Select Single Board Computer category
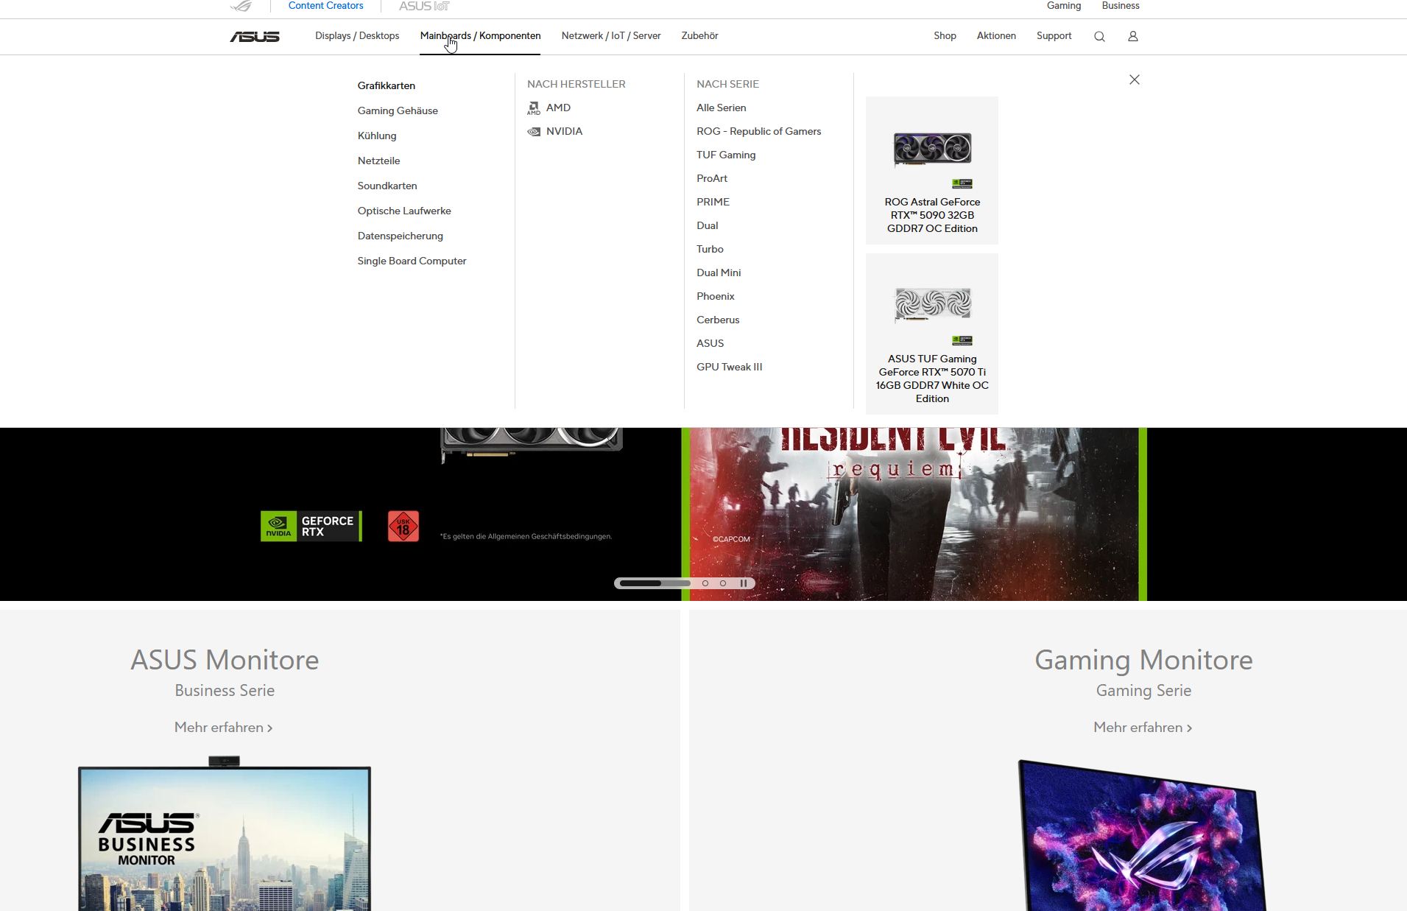 point(412,261)
